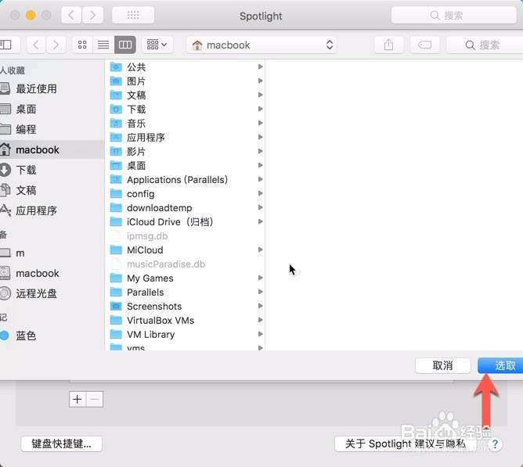Focus the Spotlight preferences window search field
Image resolution: width=523 pixels, height=467 pixels.
(453, 16)
